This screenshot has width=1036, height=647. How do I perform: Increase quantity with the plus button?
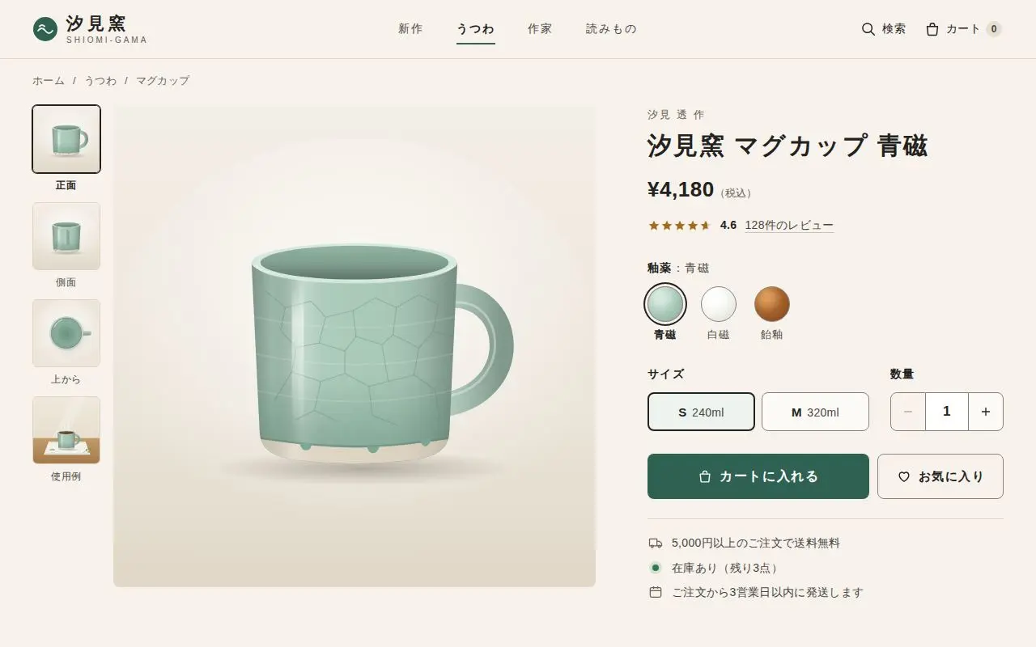(x=986, y=412)
